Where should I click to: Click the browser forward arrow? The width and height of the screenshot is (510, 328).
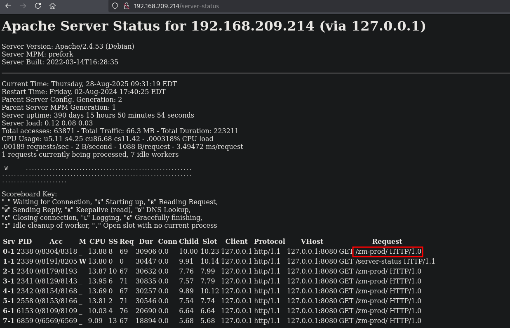coord(23,6)
